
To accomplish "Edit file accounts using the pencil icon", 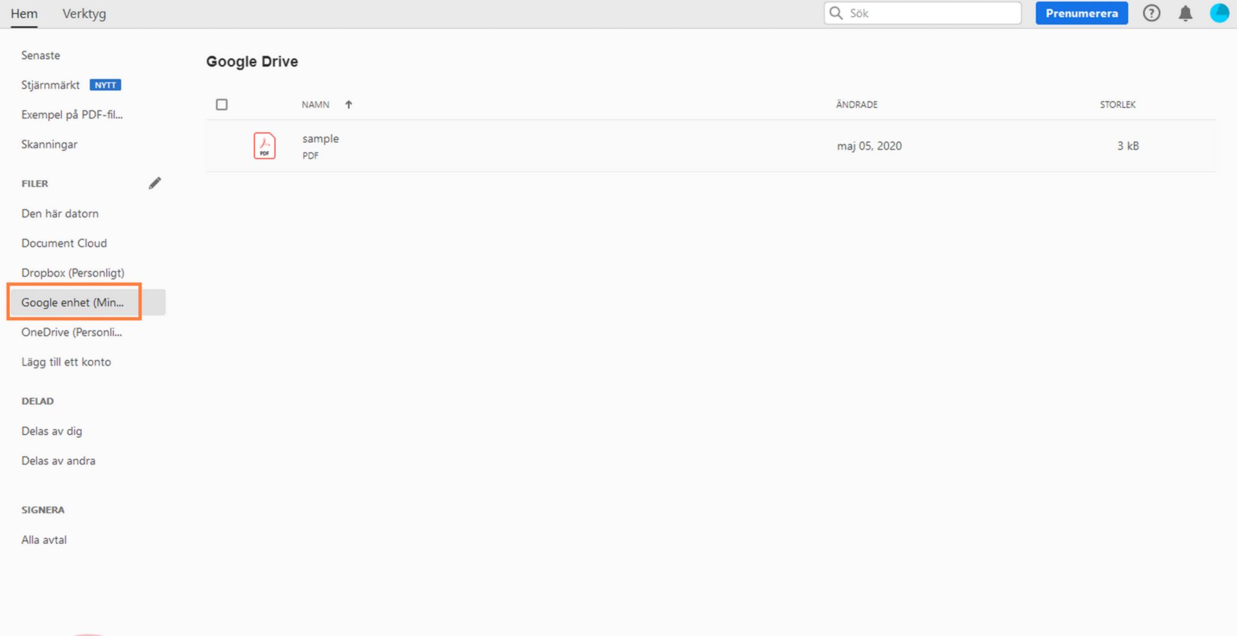I will (x=155, y=183).
